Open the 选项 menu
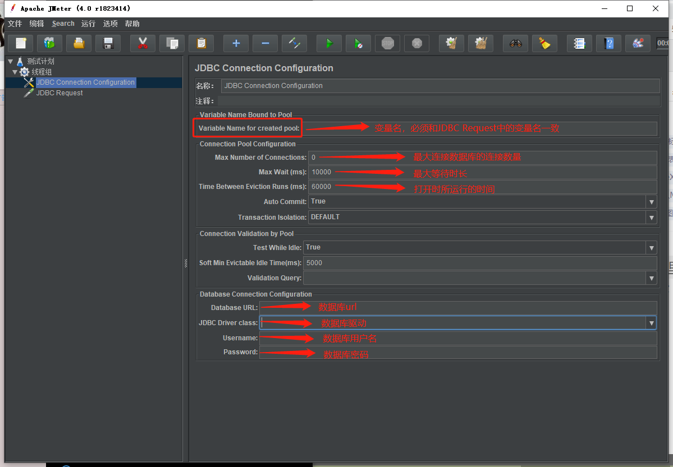This screenshot has height=467, width=673. coord(111,24)
